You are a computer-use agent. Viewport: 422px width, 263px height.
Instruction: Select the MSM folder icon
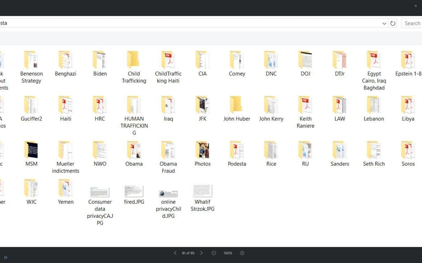(31, 150)
